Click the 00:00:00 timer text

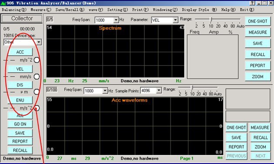pyautogui.click(x=27, y=29)
